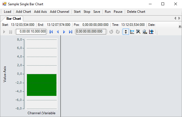Click the fit-to-width chart icon
This screenshot has height=117, width=182.
point(151,32)
